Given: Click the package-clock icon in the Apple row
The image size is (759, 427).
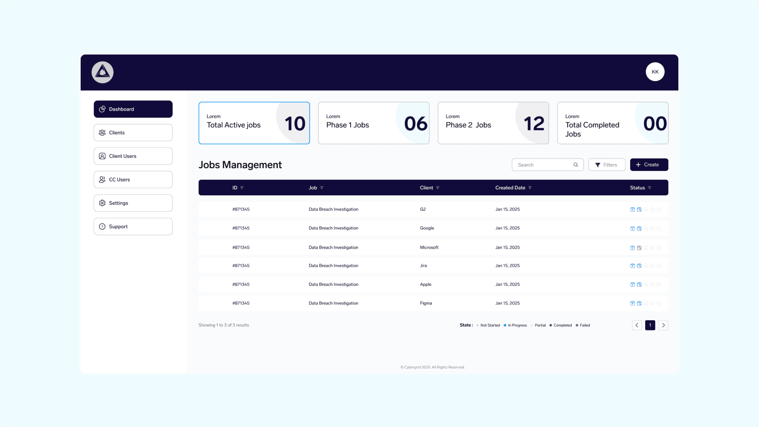Looking at the screenshot, I should pos(639,285).
